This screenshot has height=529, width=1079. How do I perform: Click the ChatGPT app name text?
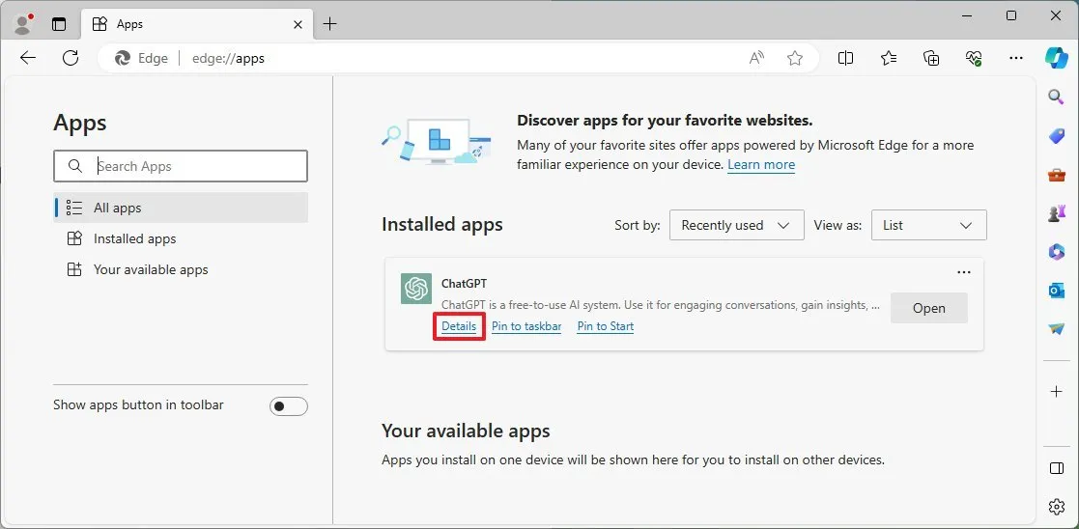[464, 284]
